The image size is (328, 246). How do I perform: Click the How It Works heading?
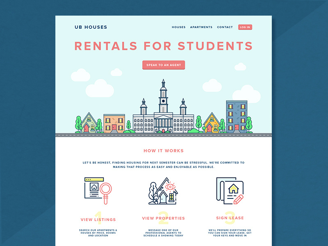(x=164, y=151)
